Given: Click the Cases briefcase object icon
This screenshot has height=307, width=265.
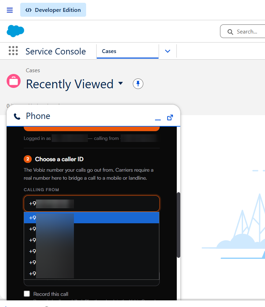Looking at the screenshot, I should [14, 81].
